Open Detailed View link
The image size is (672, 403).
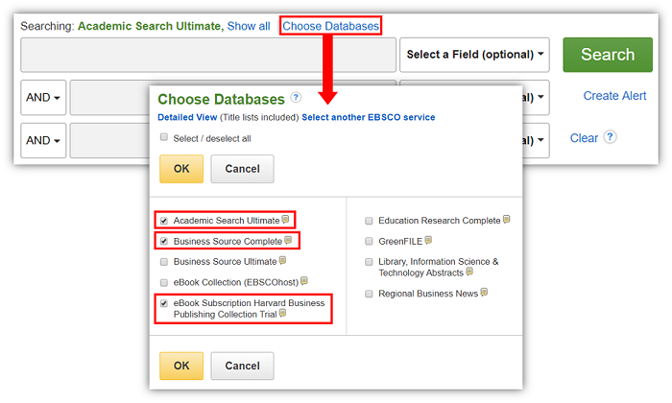(187, 117)
